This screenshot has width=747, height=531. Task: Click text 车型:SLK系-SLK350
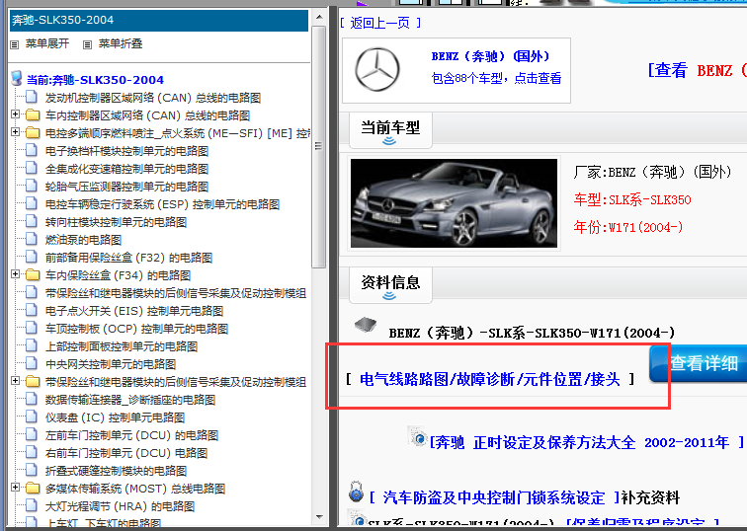[x=632, y=199]
